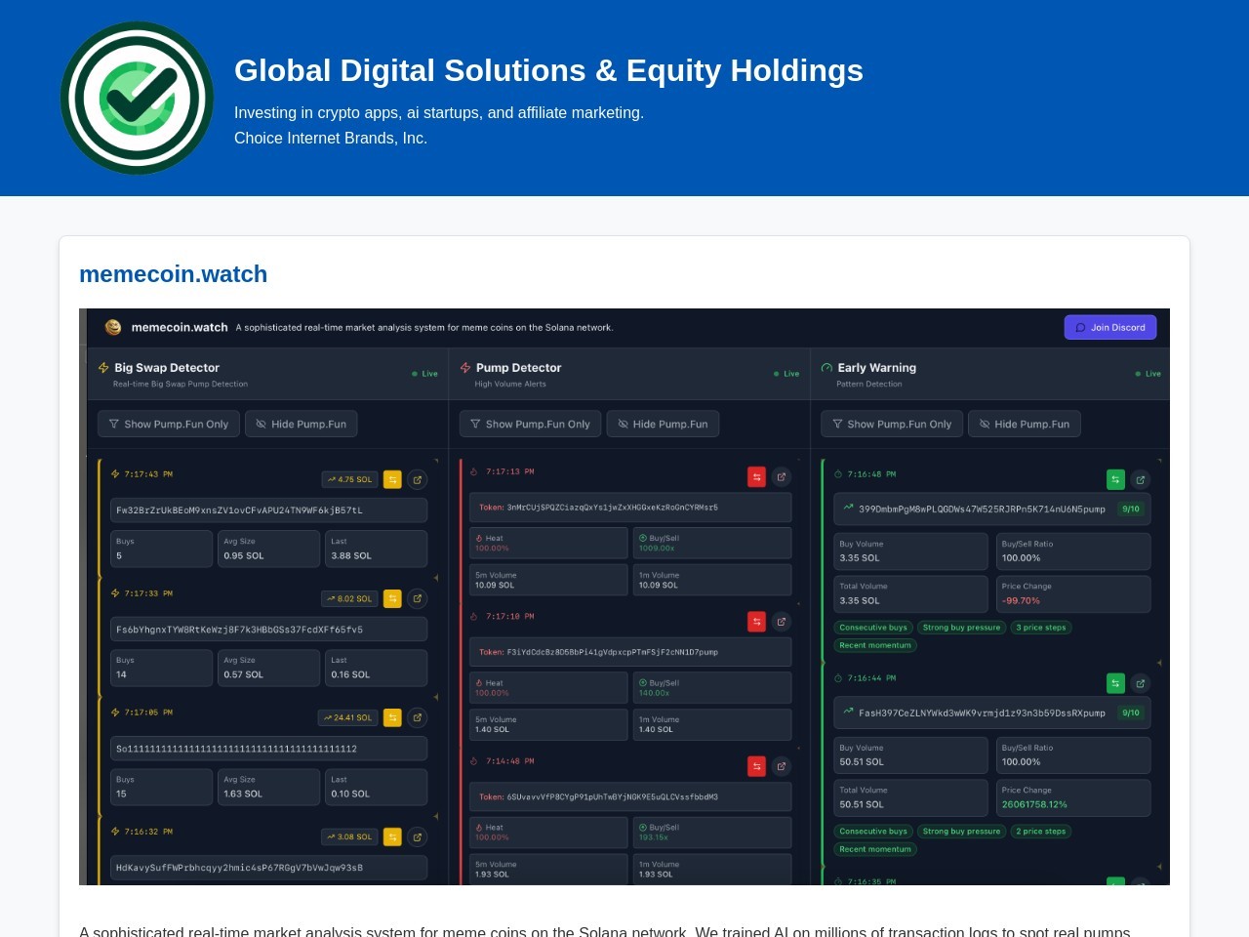Open external link icon for 7:17:43 PM entry
Image resolution: width=1249 pixels, height=937 pixels.
coord(418,479)
